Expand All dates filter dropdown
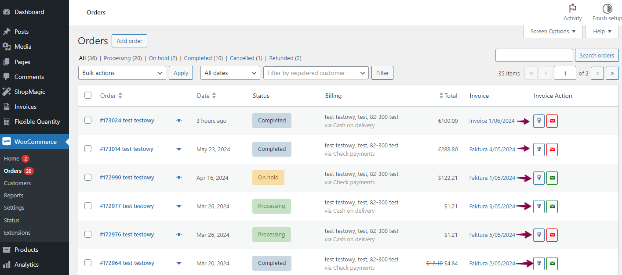The height and width of the screenshot is (275, 622). point(230,73)
